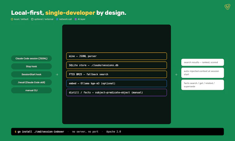Open the search results ranked, scored card
Image resolution: width=235 pixels, height=141 pixels.
tap(203, 62)
